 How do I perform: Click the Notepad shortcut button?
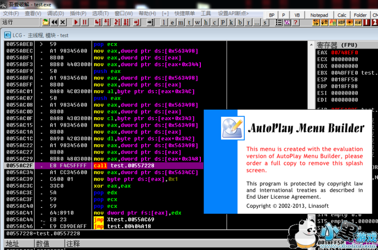point(319,15)
